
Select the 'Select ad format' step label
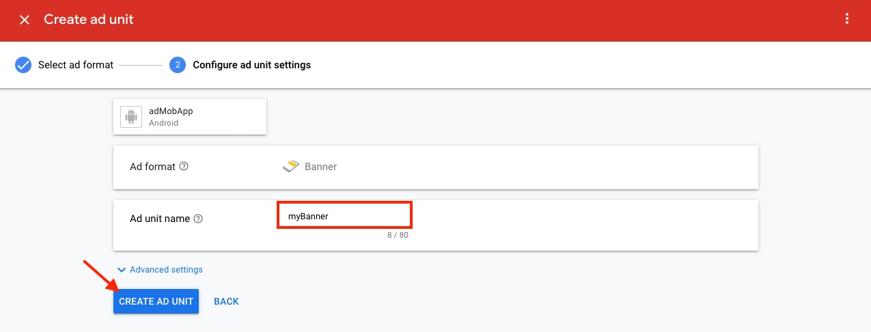(x=76, y=65)
